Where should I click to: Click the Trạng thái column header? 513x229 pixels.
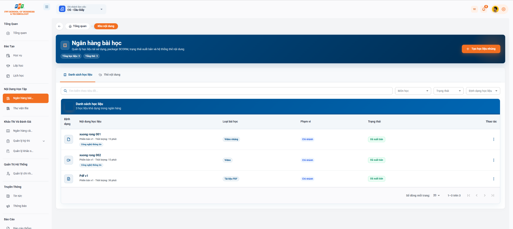374,122
